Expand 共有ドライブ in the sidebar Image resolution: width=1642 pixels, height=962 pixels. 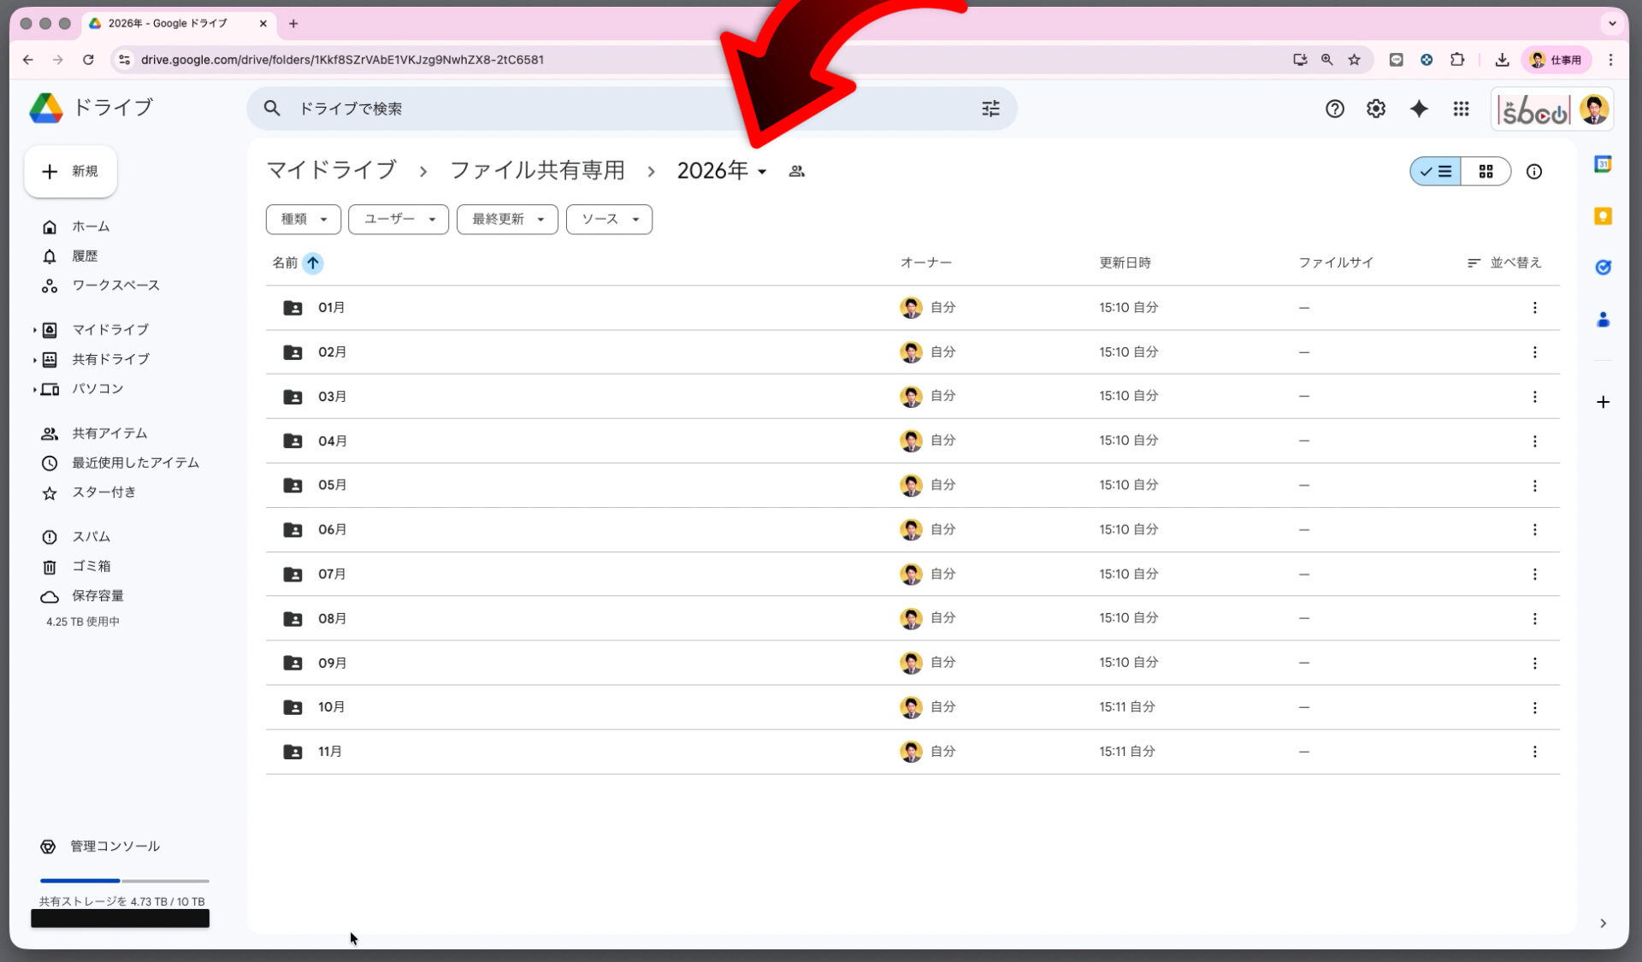click(34, 359)
